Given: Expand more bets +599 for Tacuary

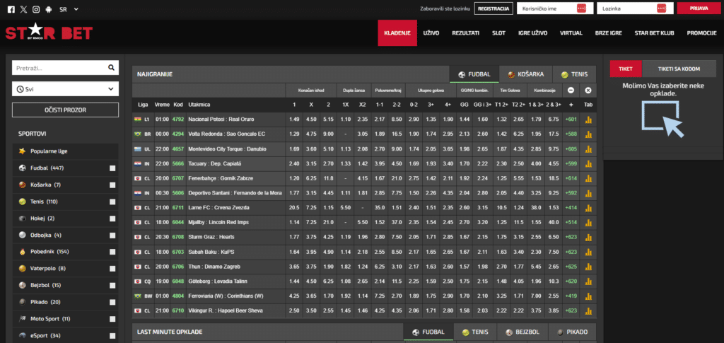Looking at the screenshot, I should [x=571, y=163].
